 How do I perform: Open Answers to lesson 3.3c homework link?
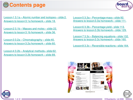coord(100,39)
